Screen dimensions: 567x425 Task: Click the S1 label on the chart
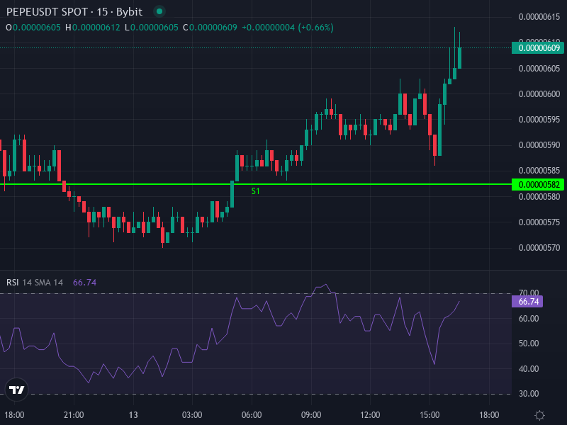click(x=257, y=191)
